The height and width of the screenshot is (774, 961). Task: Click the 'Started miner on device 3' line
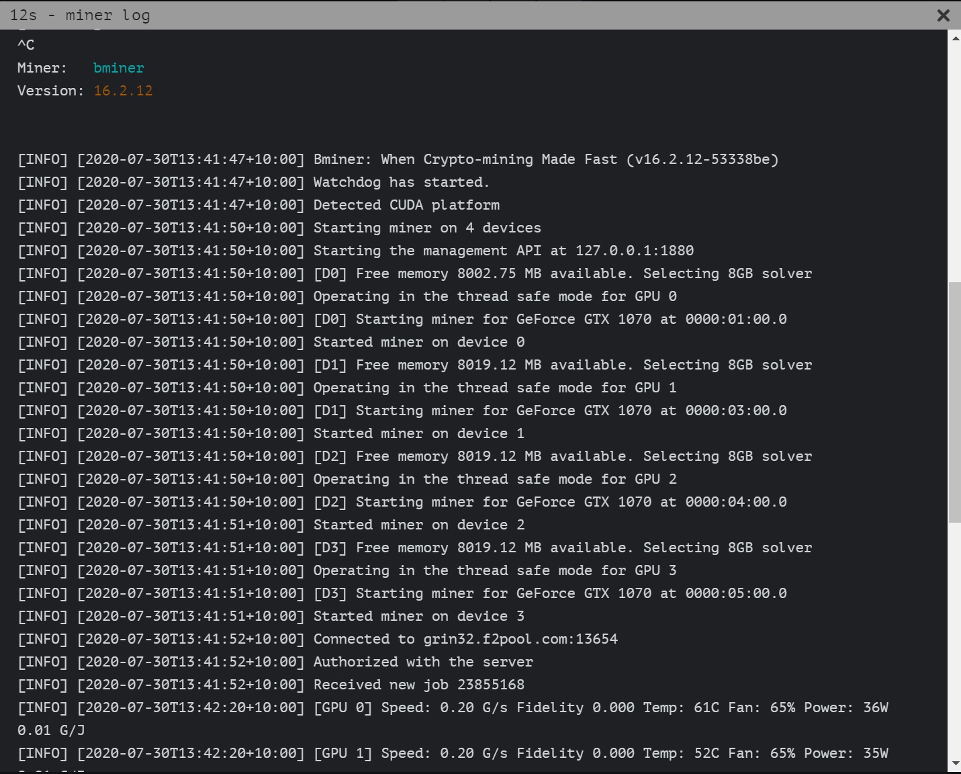271,616
